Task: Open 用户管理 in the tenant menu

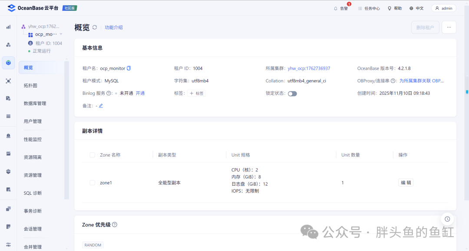Action: pos(33,121)
